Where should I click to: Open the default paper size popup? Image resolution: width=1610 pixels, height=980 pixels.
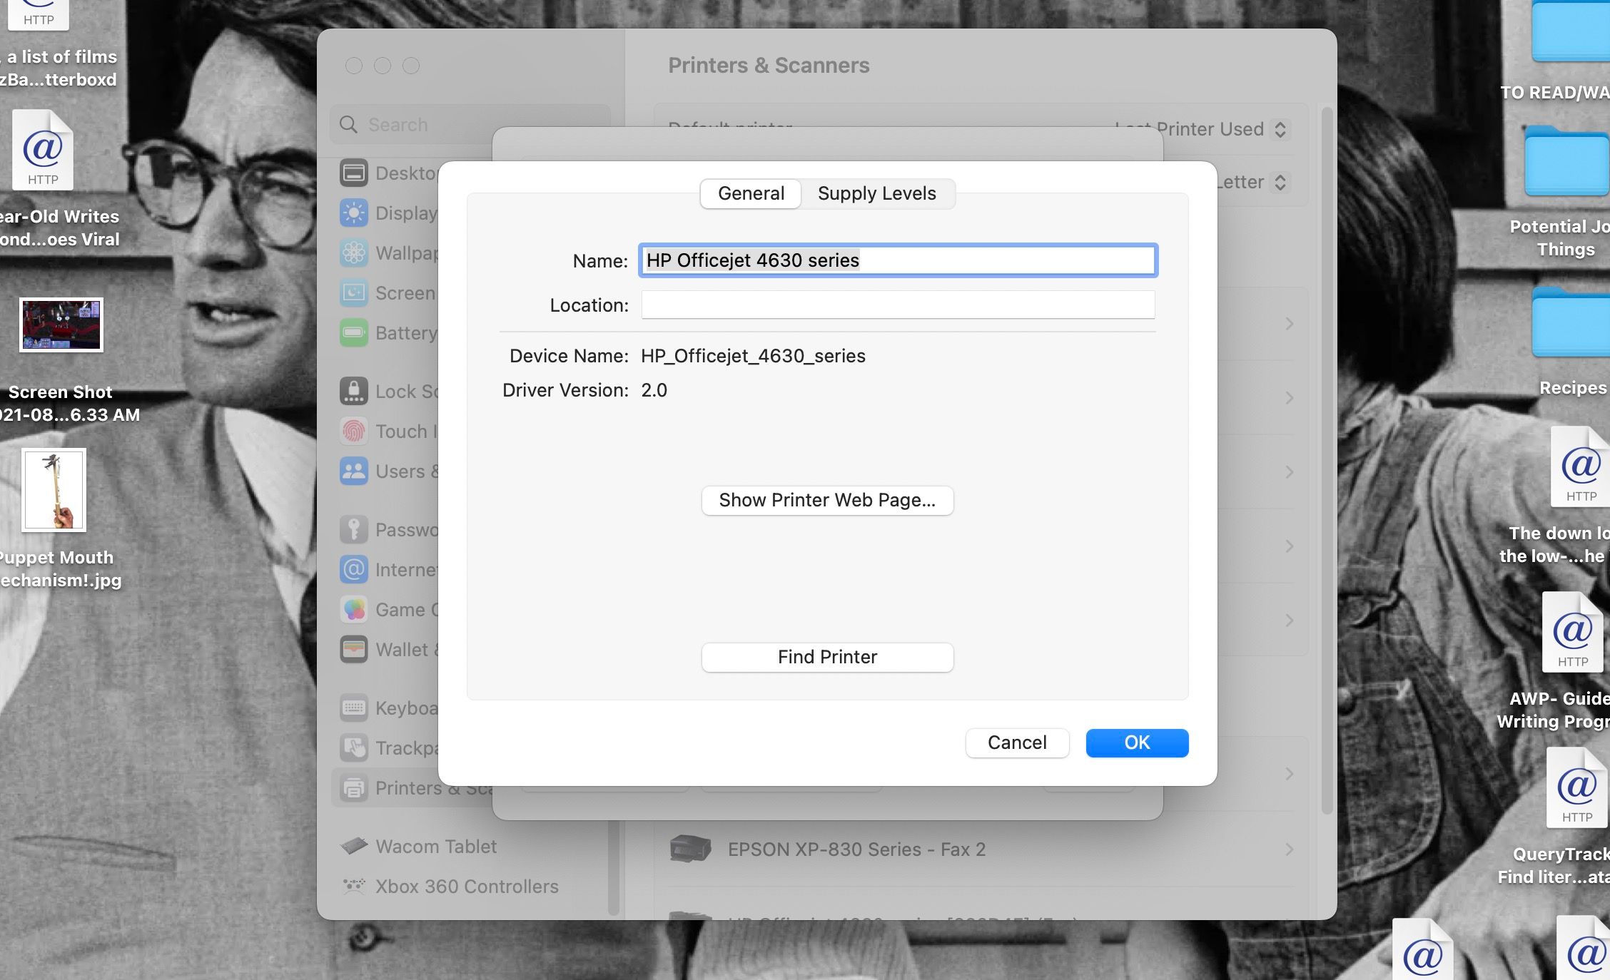(1280, 183)
